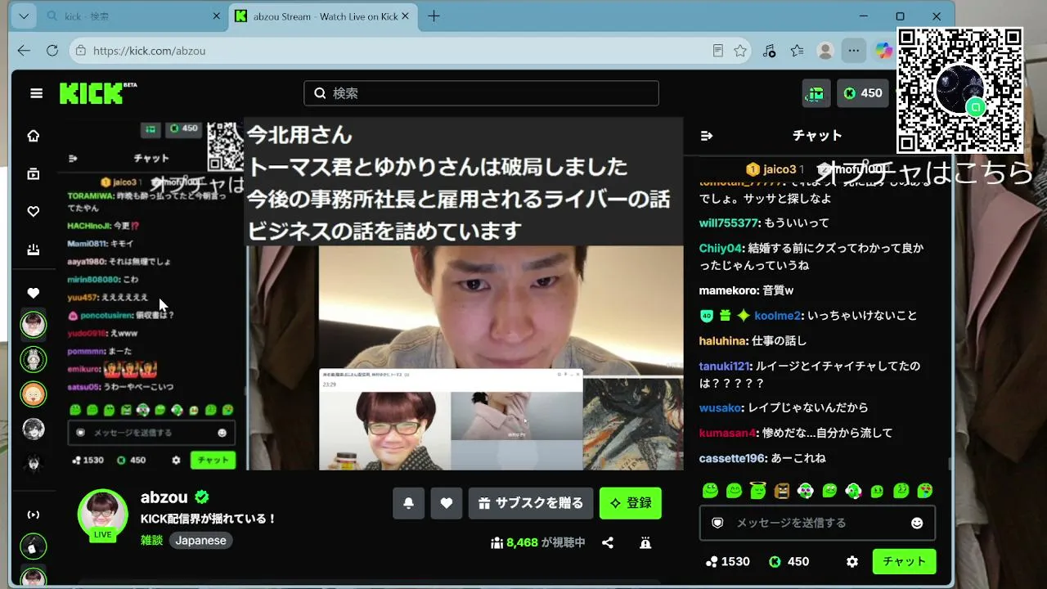
Task: Click the 1530 channel points icon in chat
Action: 712,561
